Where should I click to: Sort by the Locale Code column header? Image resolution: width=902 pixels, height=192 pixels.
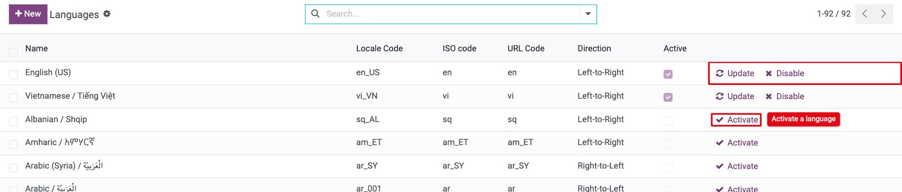[379, 48]
